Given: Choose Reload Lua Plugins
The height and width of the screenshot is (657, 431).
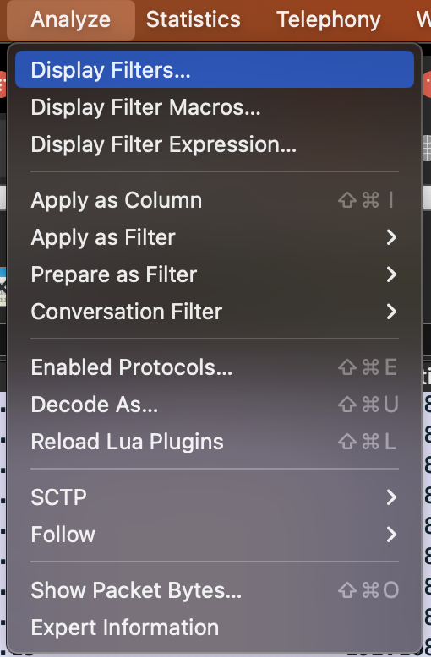Looking at the screenshot, I should tap(215, 442).
